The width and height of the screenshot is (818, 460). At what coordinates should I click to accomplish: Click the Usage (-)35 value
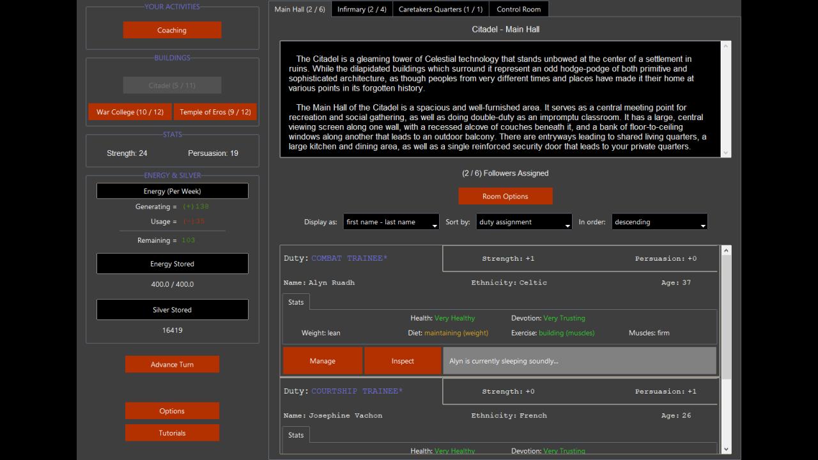coord(194,222)
